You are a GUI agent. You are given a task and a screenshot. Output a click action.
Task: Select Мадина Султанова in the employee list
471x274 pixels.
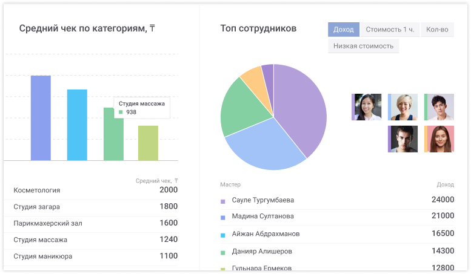263,216
